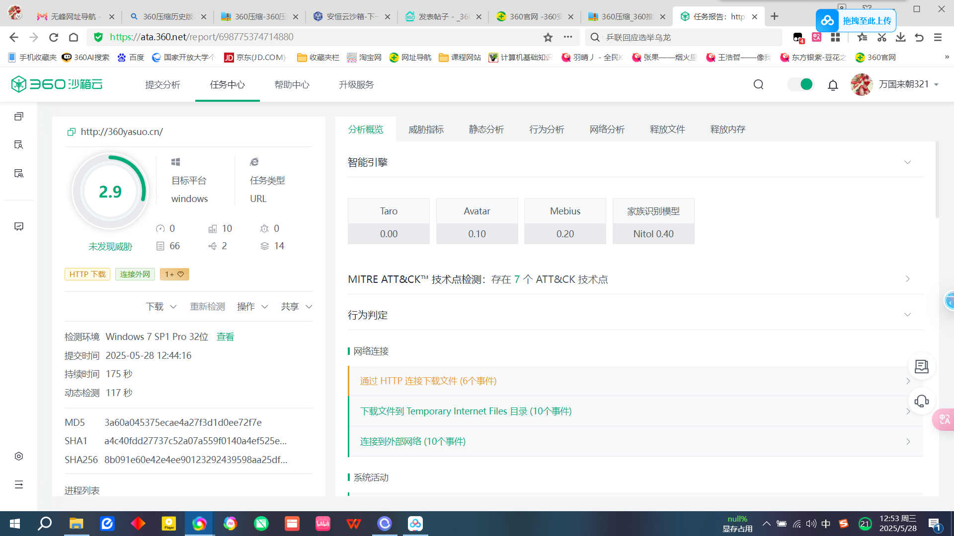Switch to 静态分析 tab
This screenshot has width=954, height=536.
click(486, 130)
